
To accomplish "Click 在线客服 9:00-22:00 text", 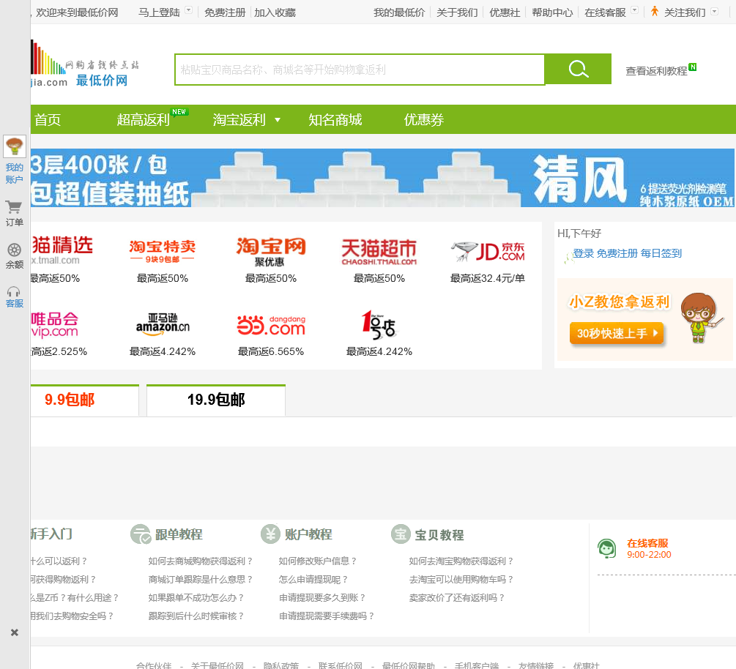I will [x=649, y=549].
